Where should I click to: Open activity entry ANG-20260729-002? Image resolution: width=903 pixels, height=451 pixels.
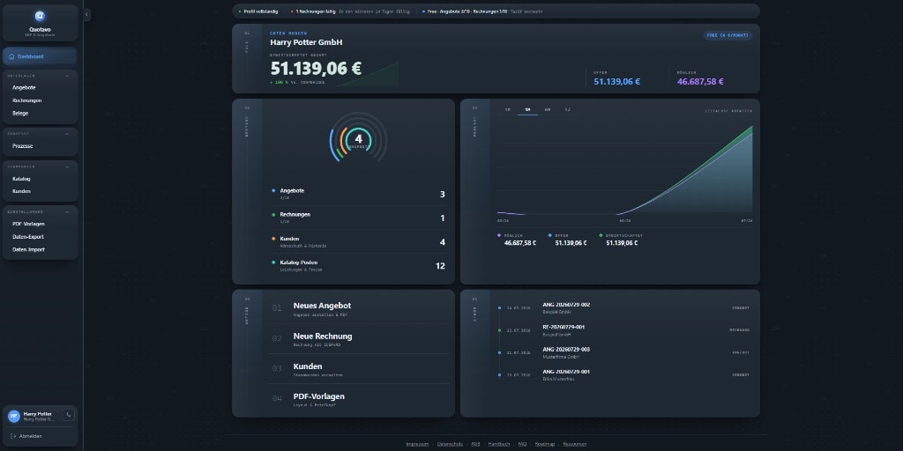pyautogui.click(x=623, y=307)
